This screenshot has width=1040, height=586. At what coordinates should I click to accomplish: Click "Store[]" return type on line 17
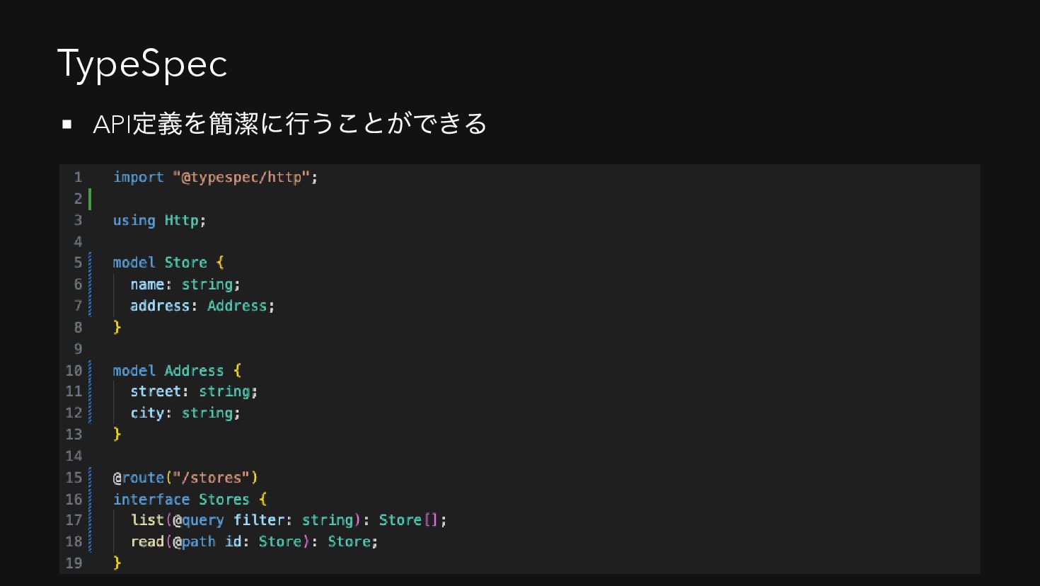coord(409,520)
